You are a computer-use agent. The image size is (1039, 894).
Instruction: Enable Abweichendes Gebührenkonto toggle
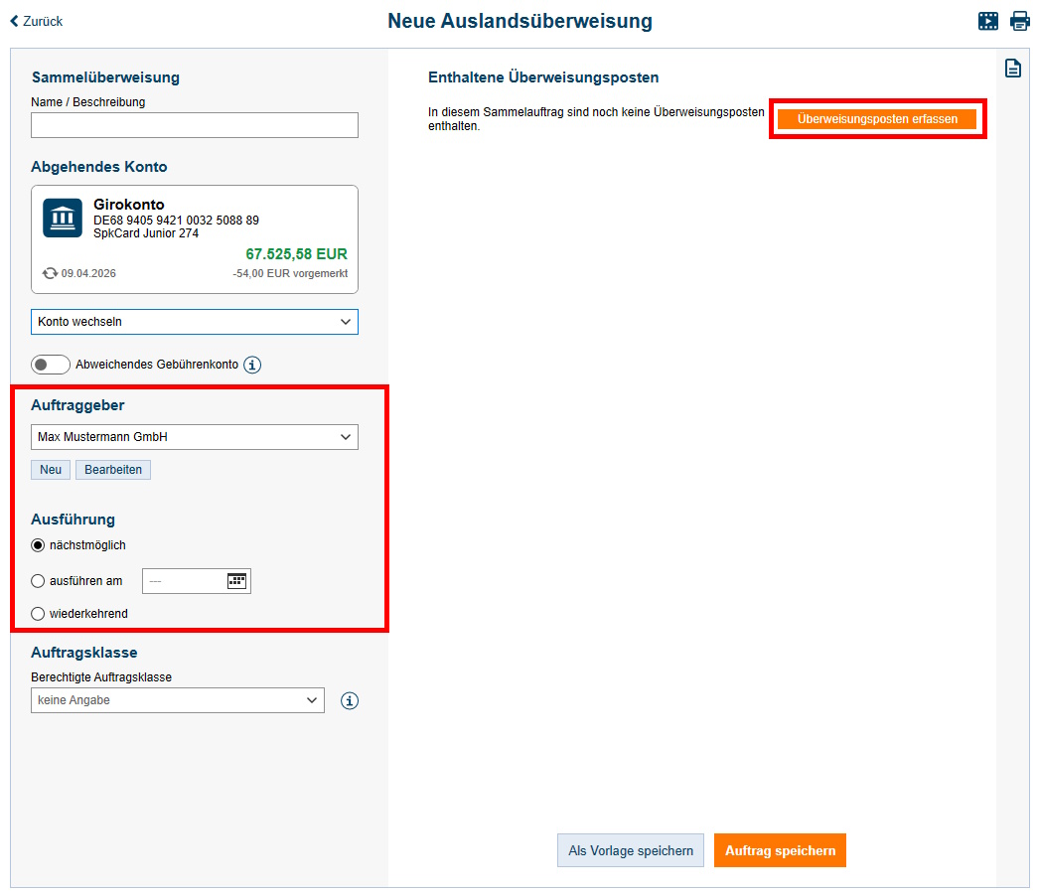click(x=51, y=365)
